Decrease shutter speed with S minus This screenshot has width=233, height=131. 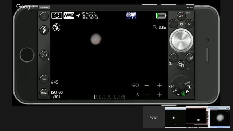click(x=146, y=95)
